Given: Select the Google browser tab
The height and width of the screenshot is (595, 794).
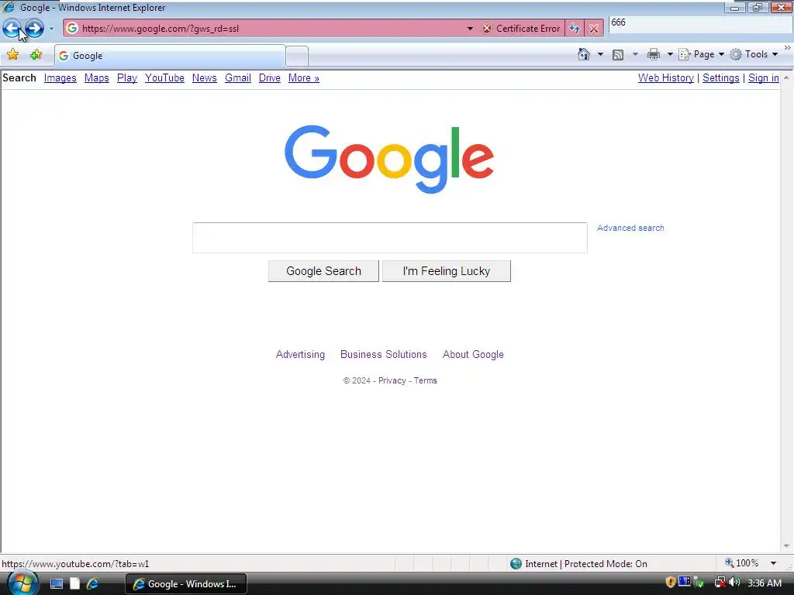Looking at the screenshot, I should click(x=170, y=56).
